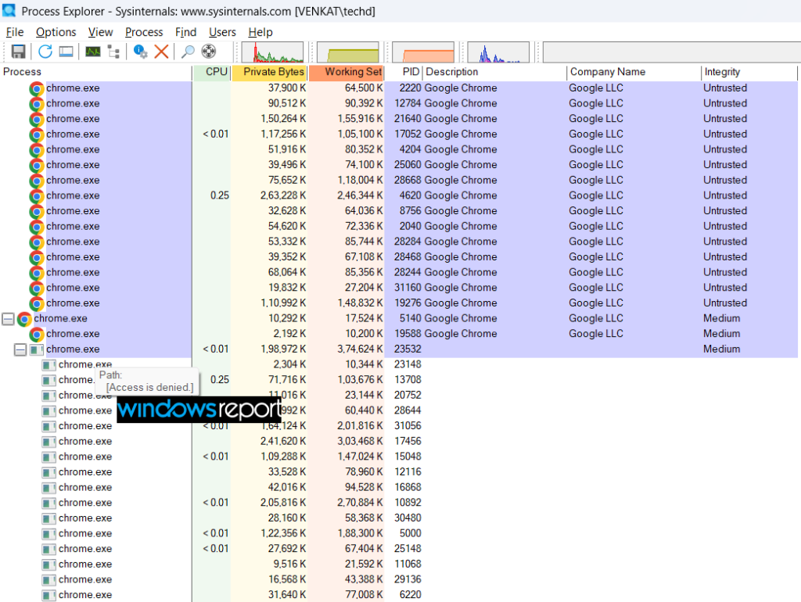Click Google LLC in PID 2040 row
The width and height of the screenshot is (801, 602).
click(595, 226)
